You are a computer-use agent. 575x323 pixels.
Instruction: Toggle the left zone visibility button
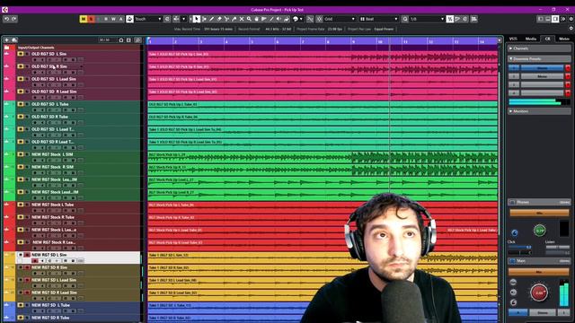(541, 19)
